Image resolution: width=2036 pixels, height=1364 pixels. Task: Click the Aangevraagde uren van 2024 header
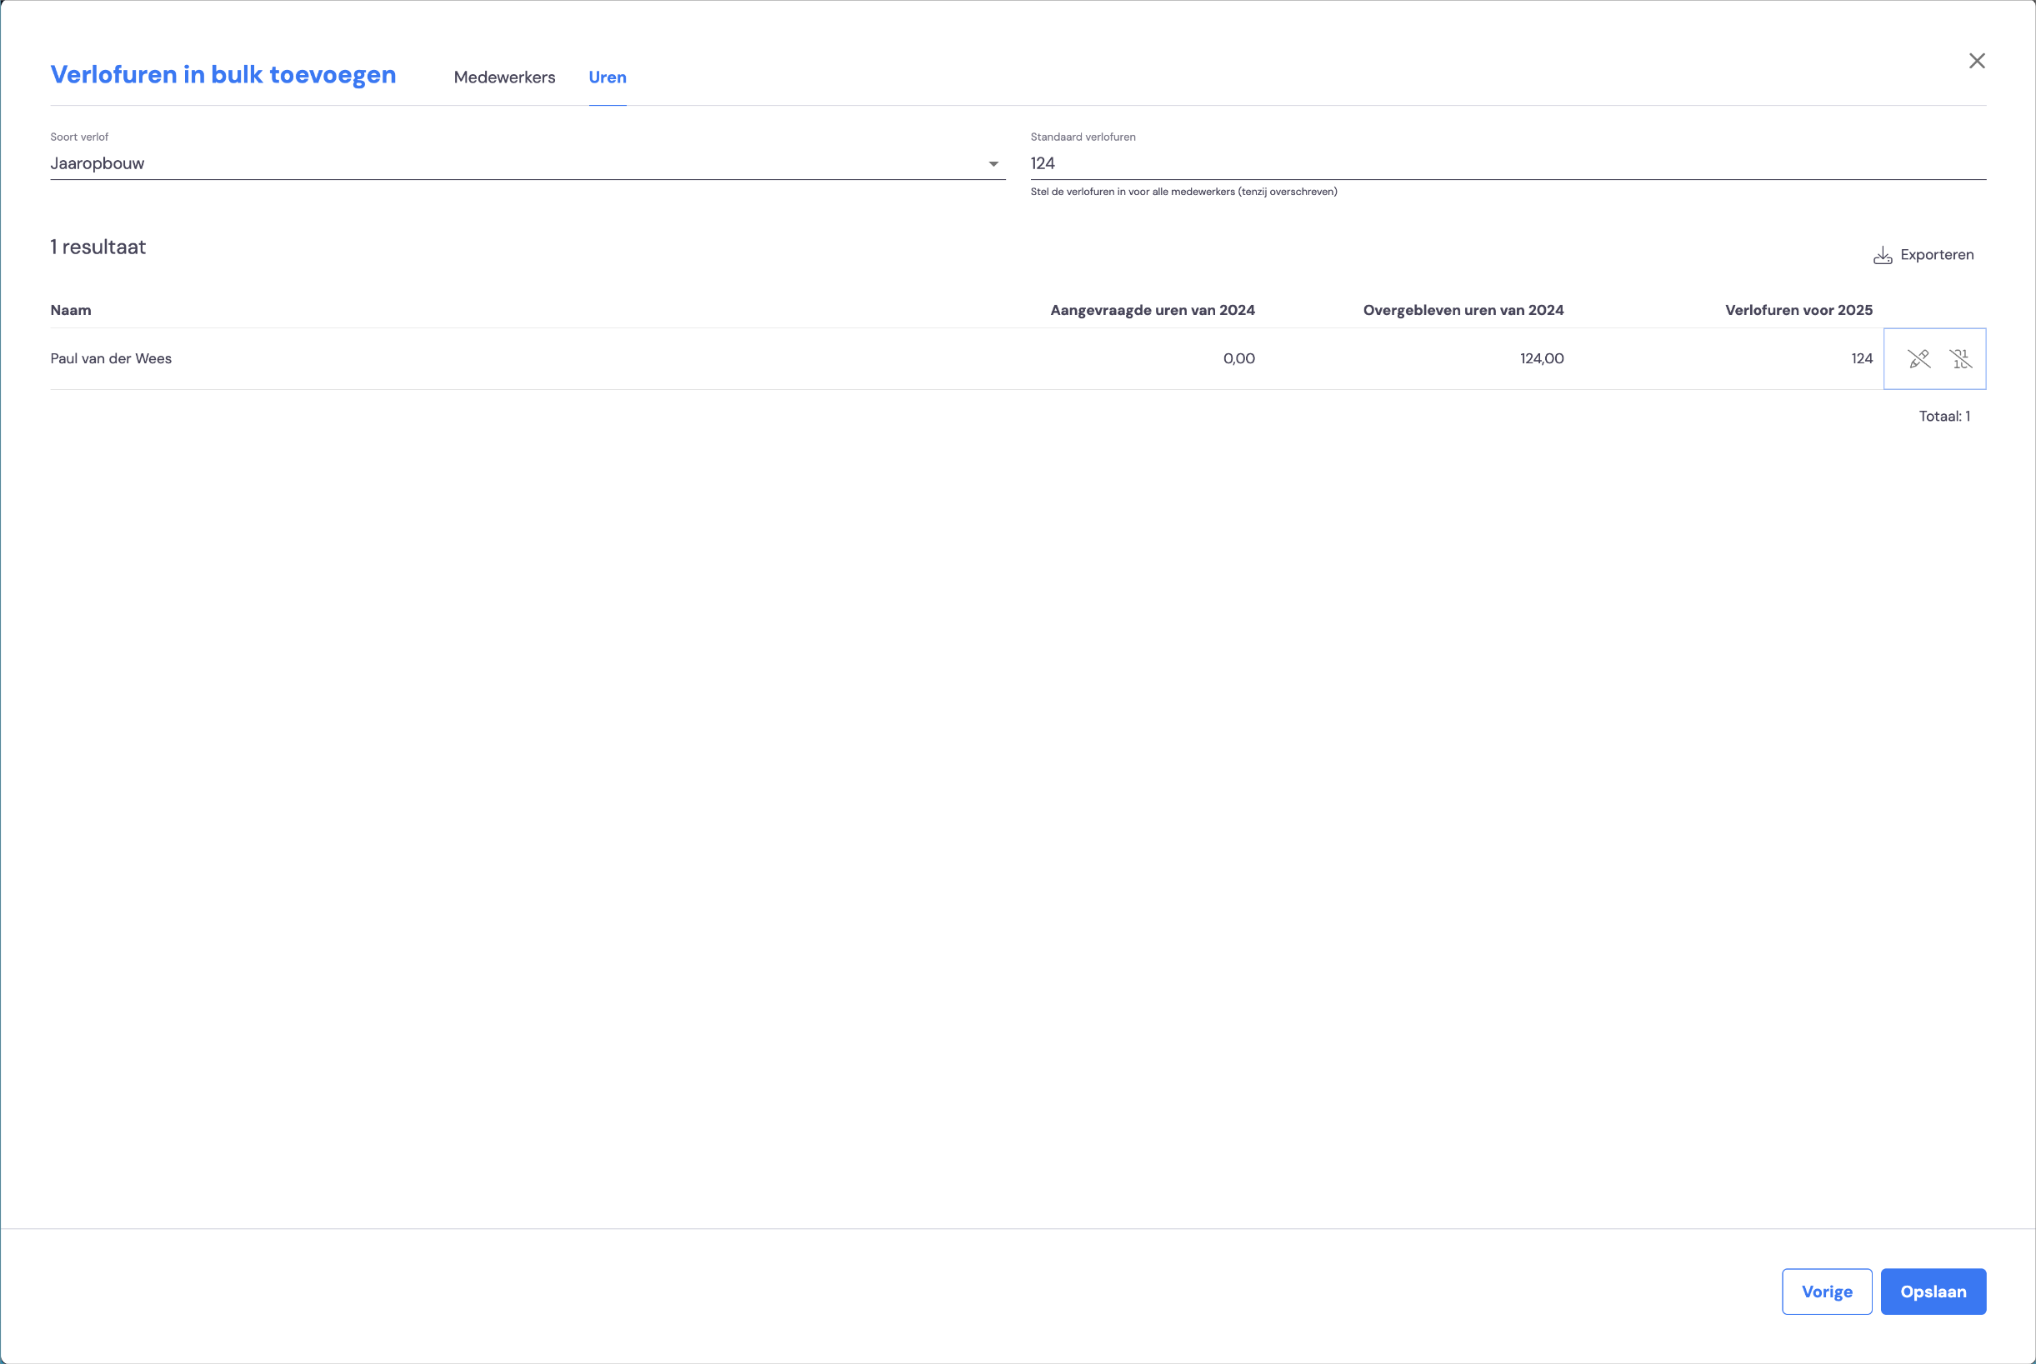coord(1153,310)
